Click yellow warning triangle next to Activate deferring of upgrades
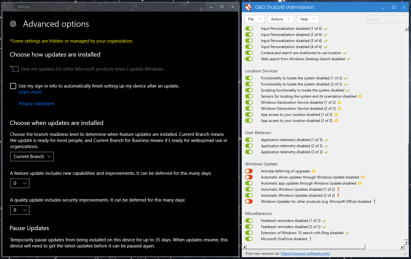 click(x=314, y=171)
